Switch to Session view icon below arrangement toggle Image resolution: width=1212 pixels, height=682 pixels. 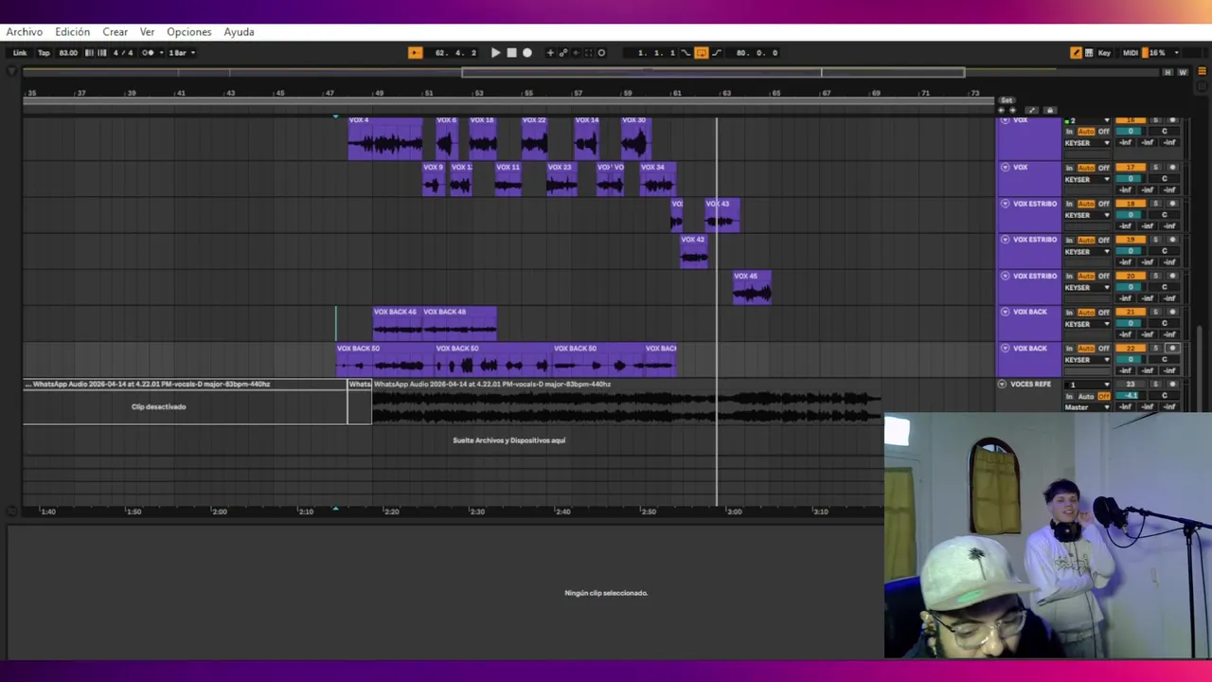coord(1202,85)
